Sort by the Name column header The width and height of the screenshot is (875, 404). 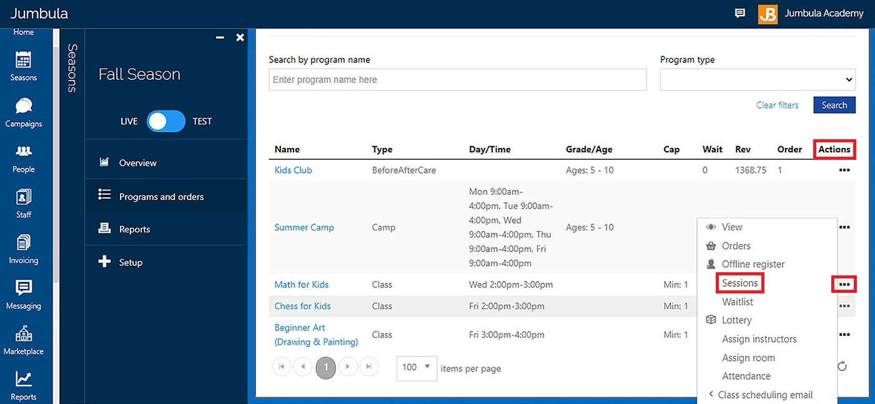point(287,149)
